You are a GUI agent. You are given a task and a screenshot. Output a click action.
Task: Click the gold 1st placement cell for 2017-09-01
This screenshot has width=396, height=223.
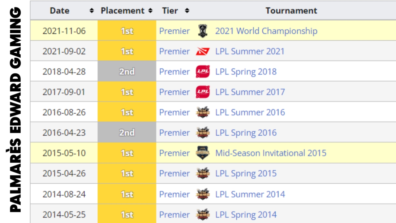coord(127,92)
